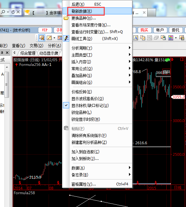Open line tool dropdown arrow

click(x=54, y=38)
